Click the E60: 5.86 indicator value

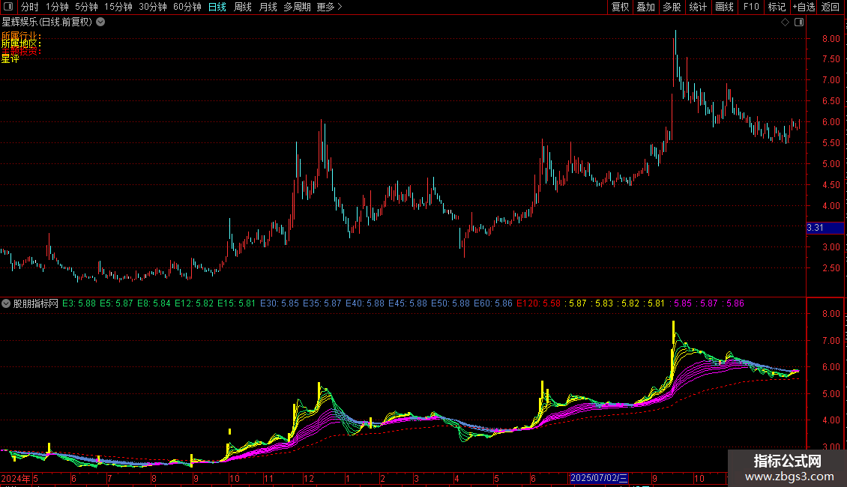pyautogui.click(x=492, y=303)
